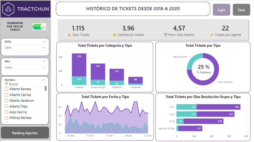Check the Aldo Carrillo checkbox
This screenshot has height=142, width=254.
pos(6,112)
